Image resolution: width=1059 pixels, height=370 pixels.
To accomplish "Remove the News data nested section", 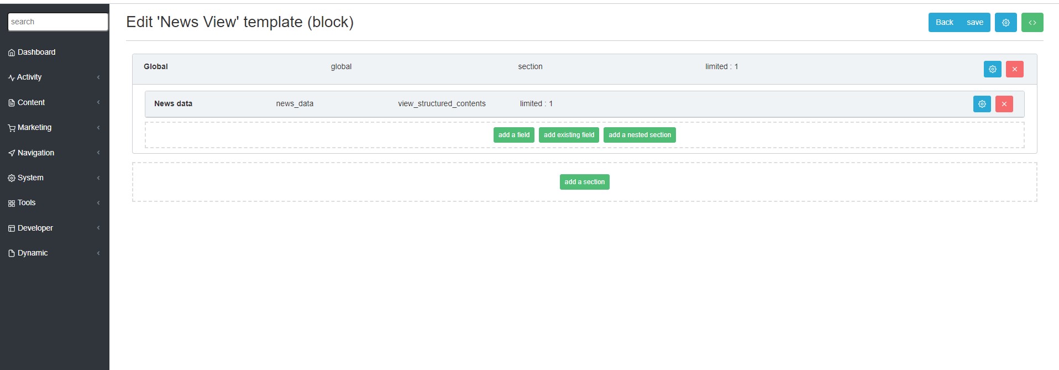I will pos(1004,104).
